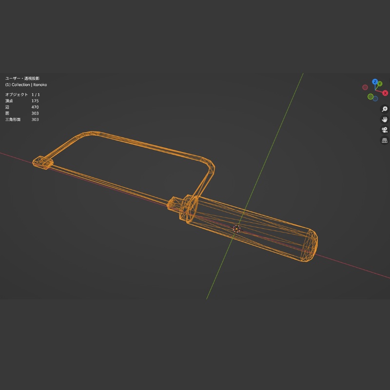Toggle the camera view icon

385,130
